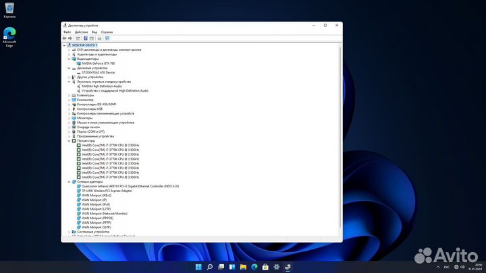The image size is (486, 273).
Task: Open taskbar Search
Action: click(x=210, y=267)
